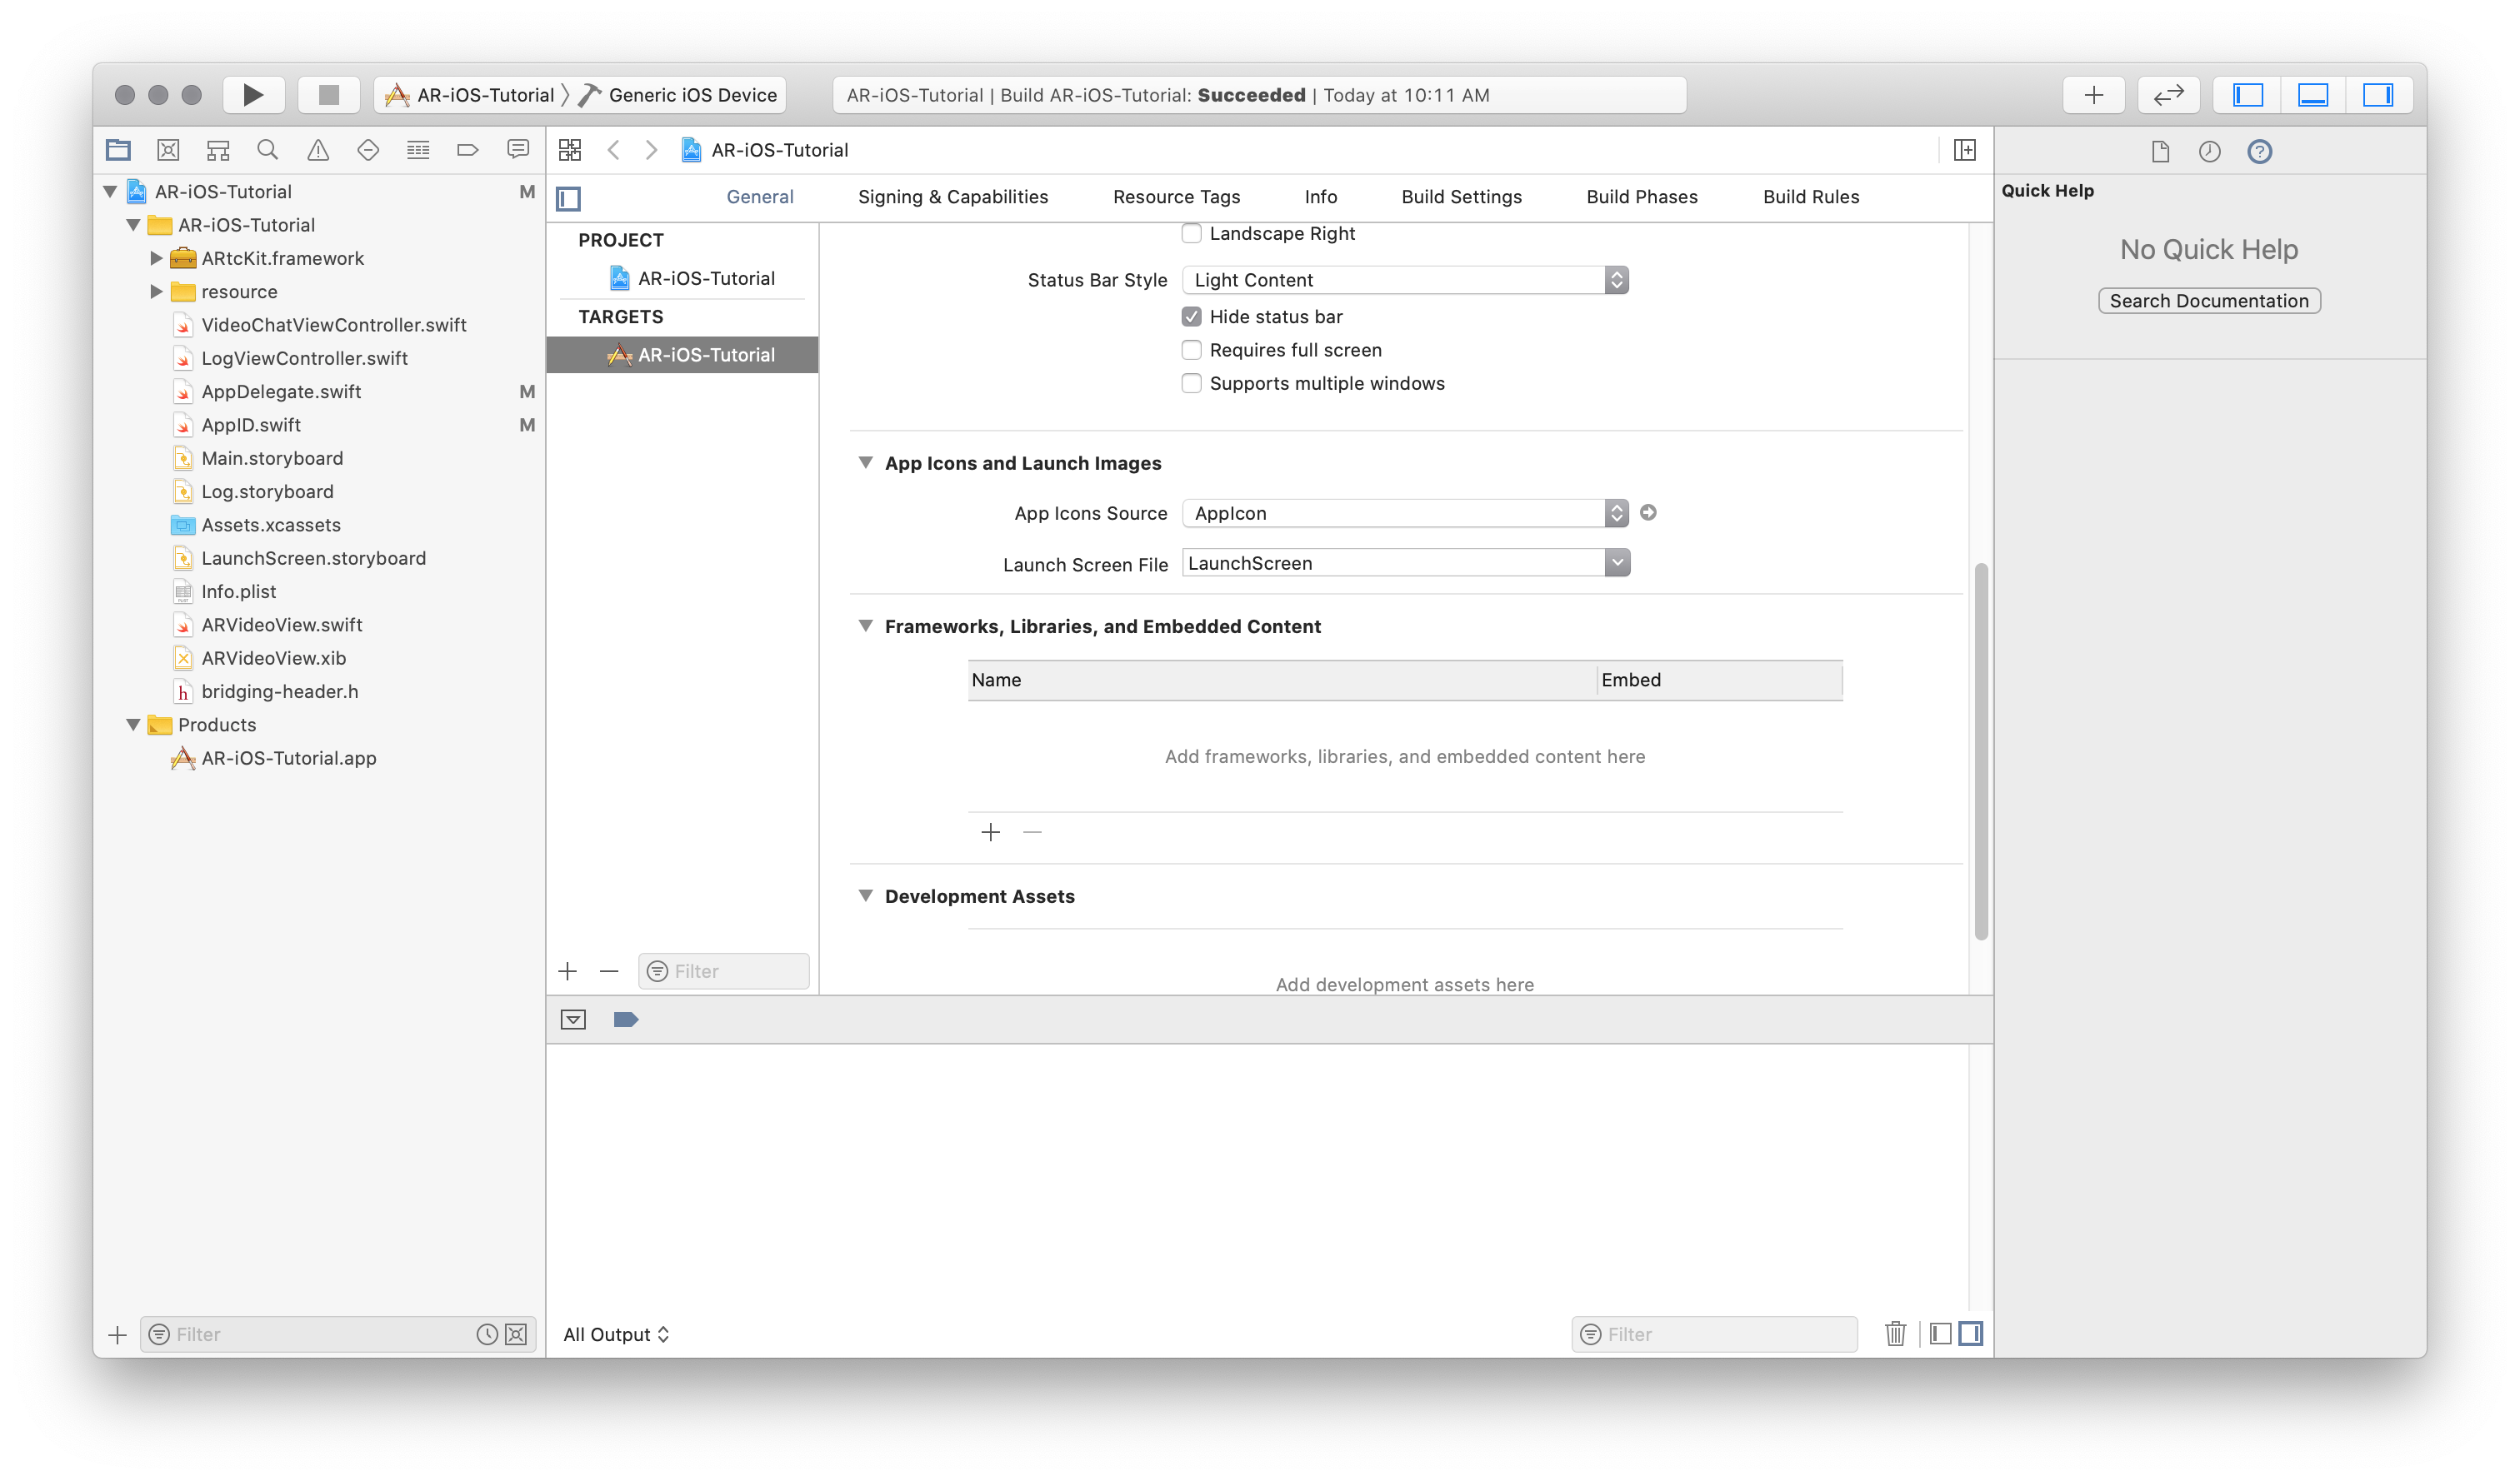Check the Landscape Right orientation
Image resolution: width=2520 pixels, height=1481 pixels.
1191,233
